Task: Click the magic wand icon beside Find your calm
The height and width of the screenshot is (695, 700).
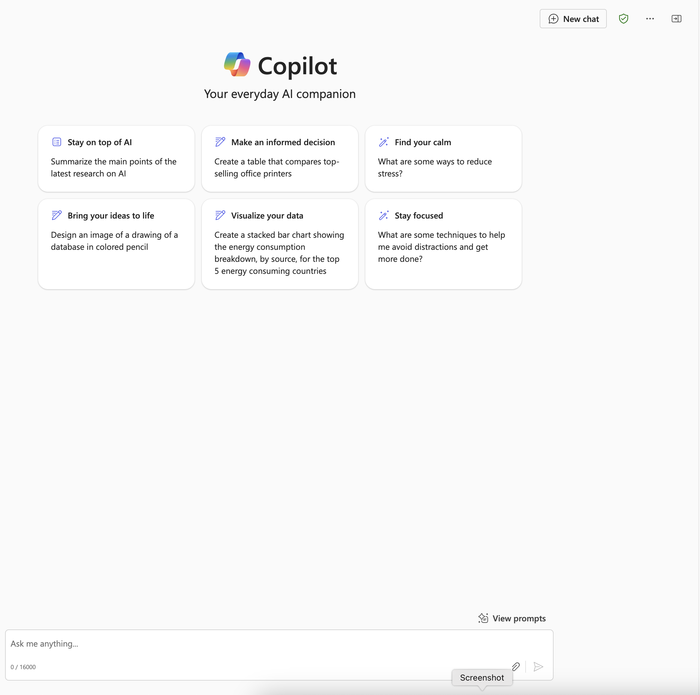Action: (384, 142)
